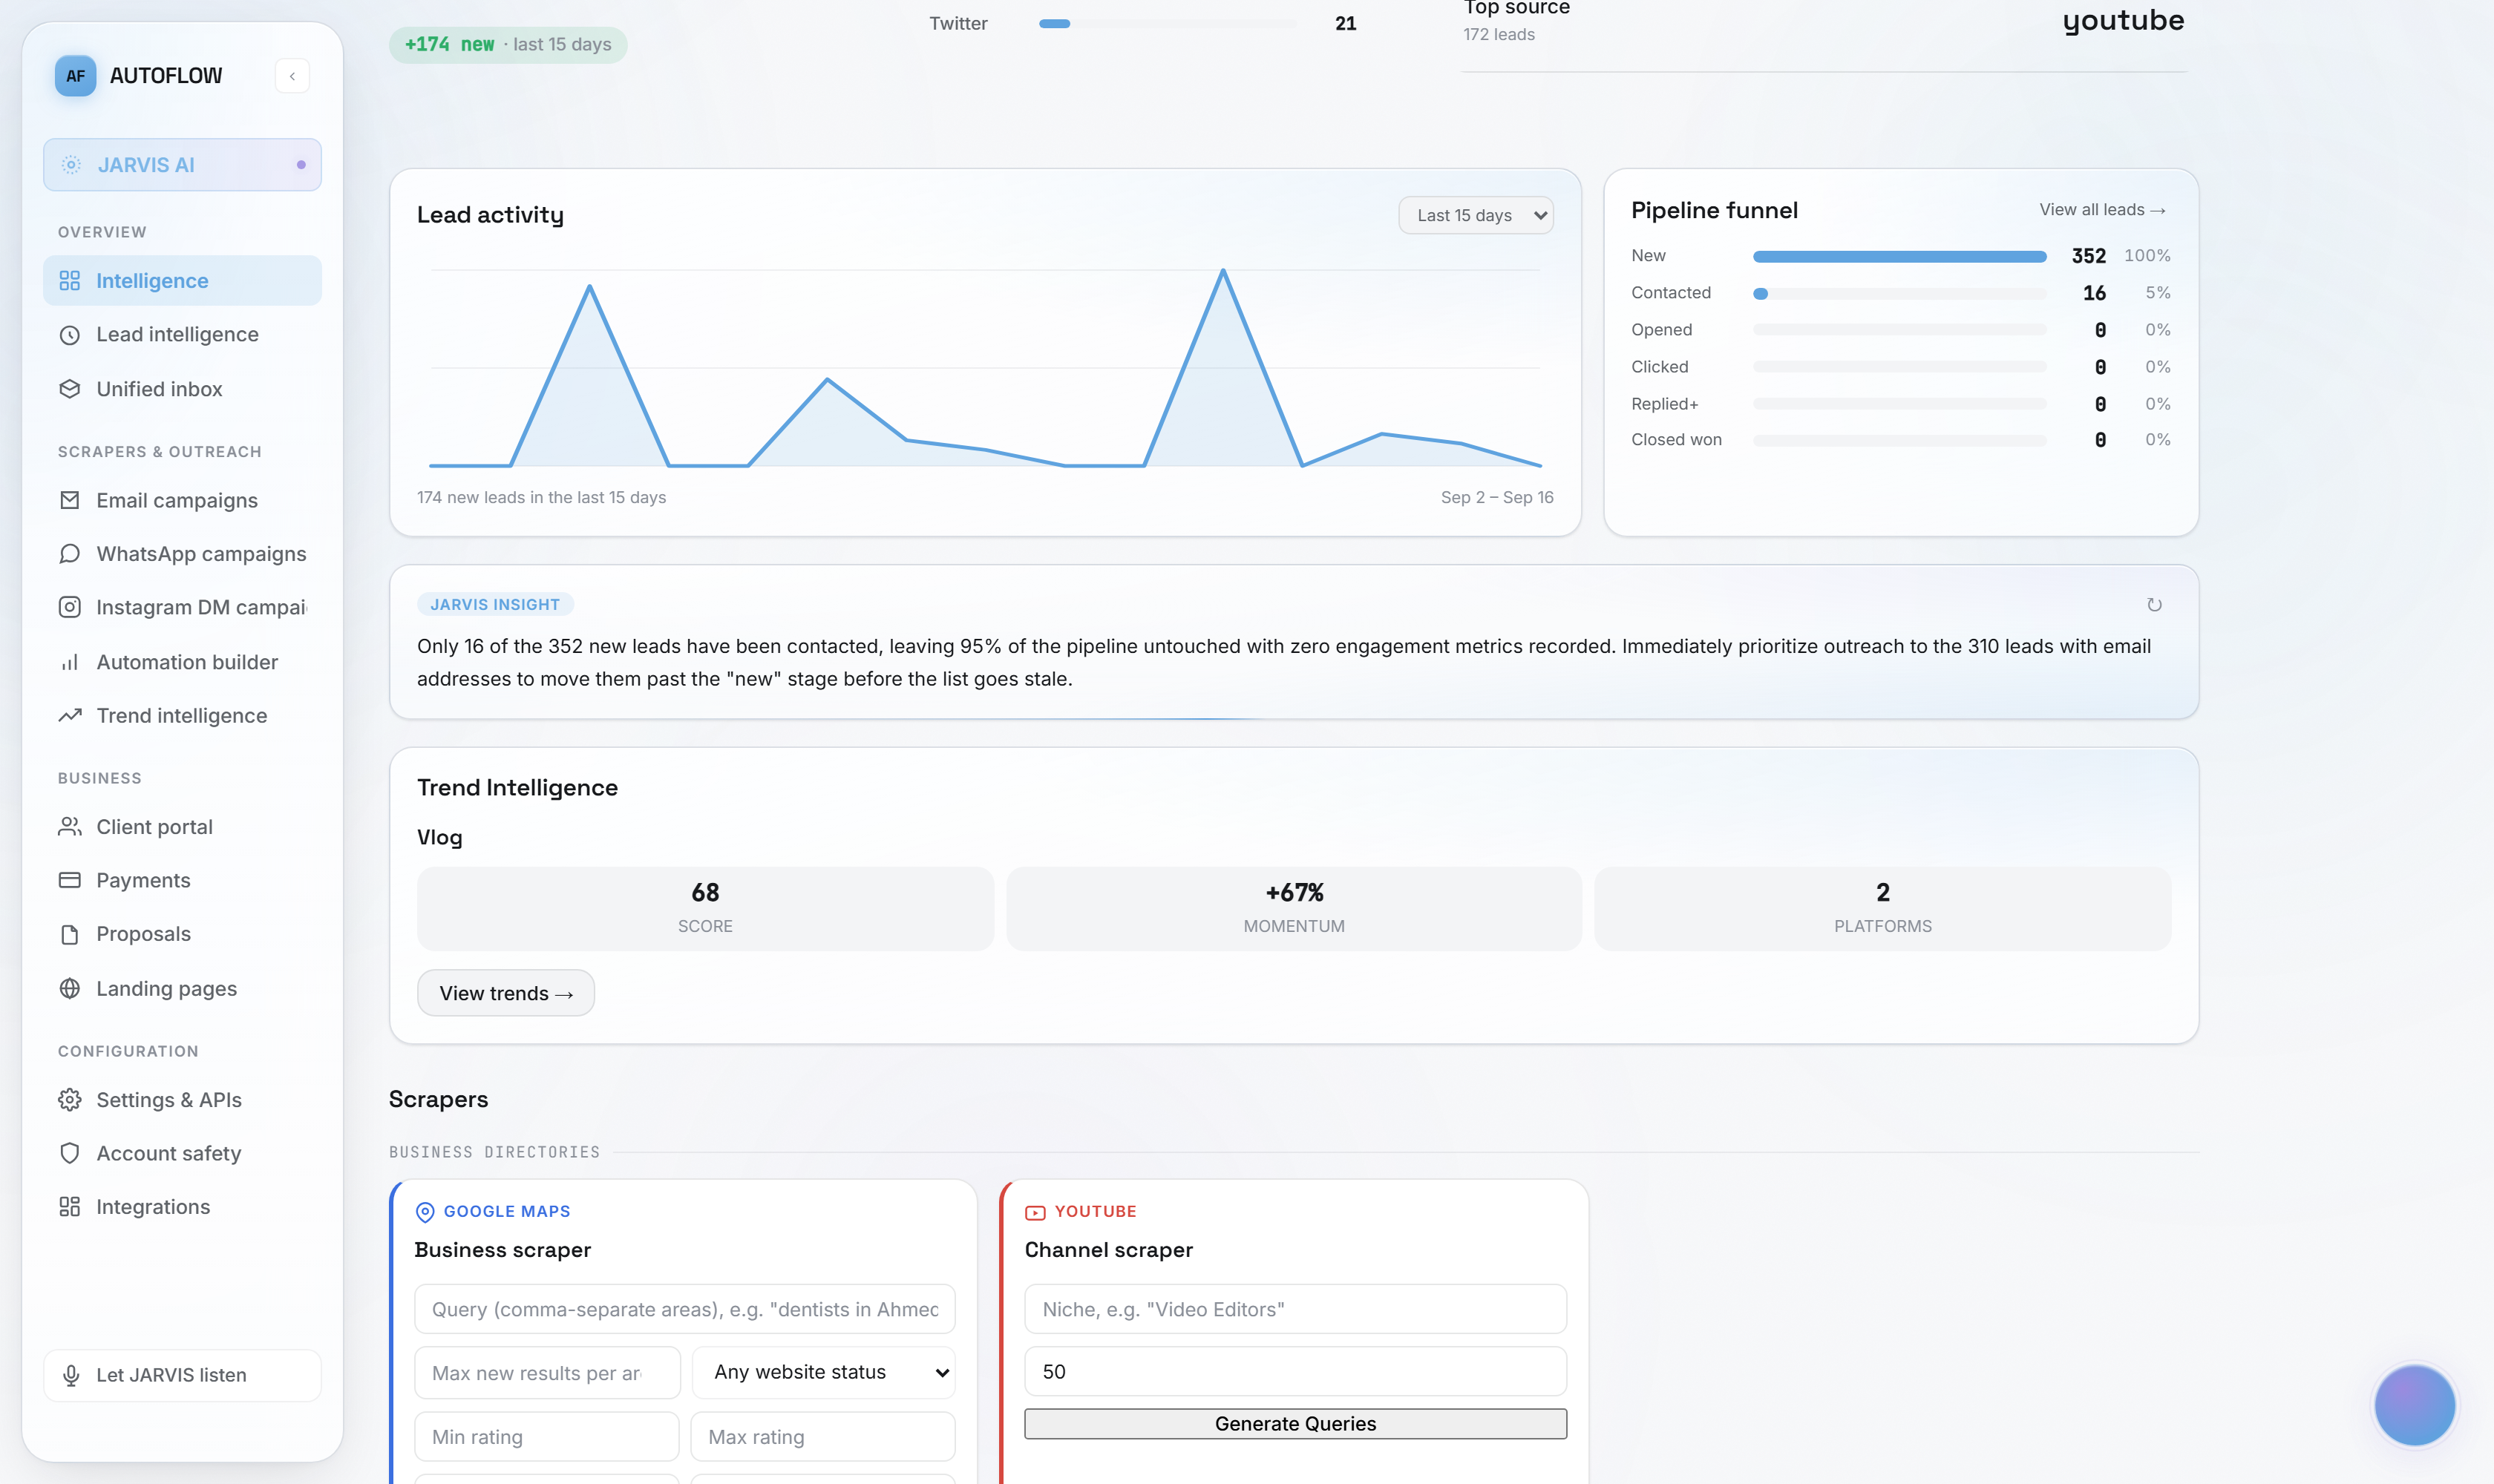Click the Email campaigns envelope icon

pyautogui.click(x=70, y=500)
